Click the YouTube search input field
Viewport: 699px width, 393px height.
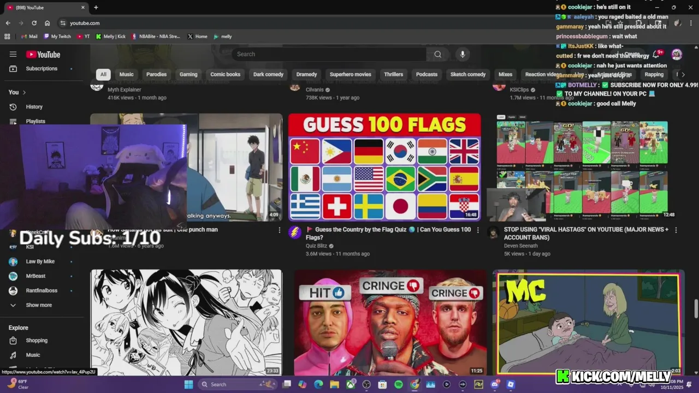(x=329, y=54)
